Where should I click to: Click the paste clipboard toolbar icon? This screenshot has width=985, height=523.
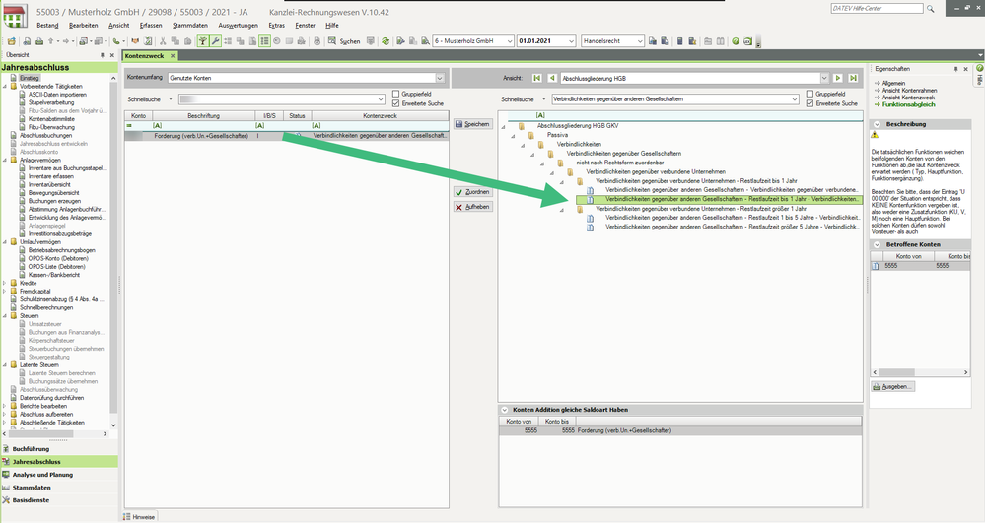click(187, 41)
